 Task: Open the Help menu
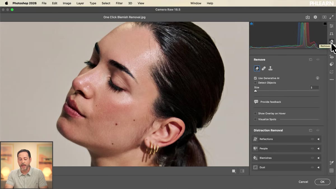(x=210, y=3)
